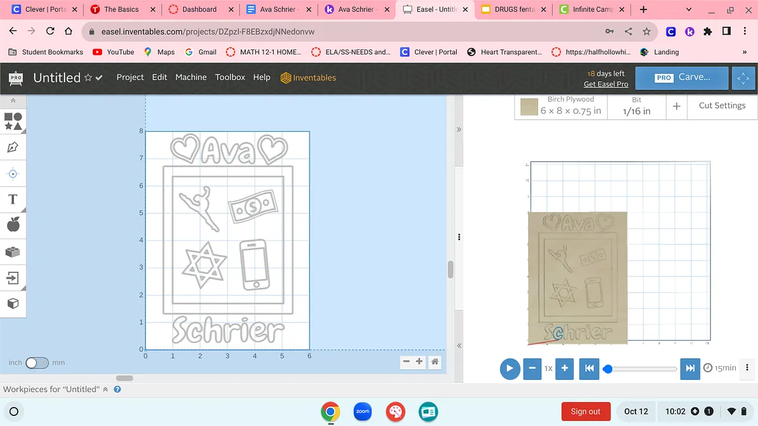Screen dimensions: 758x426
Task: Play the carve simulation preview
Action: point(510,368)
